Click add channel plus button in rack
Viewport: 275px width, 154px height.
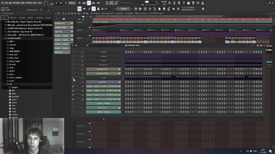click(104, 119)
